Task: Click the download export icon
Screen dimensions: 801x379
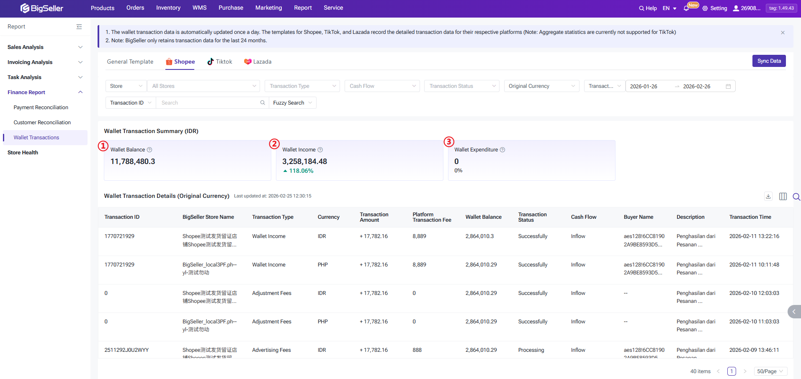Action: [x=768, y=196]
